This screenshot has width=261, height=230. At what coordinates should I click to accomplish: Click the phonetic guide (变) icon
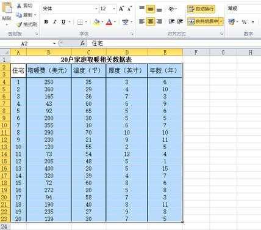(x=125, y=22)
